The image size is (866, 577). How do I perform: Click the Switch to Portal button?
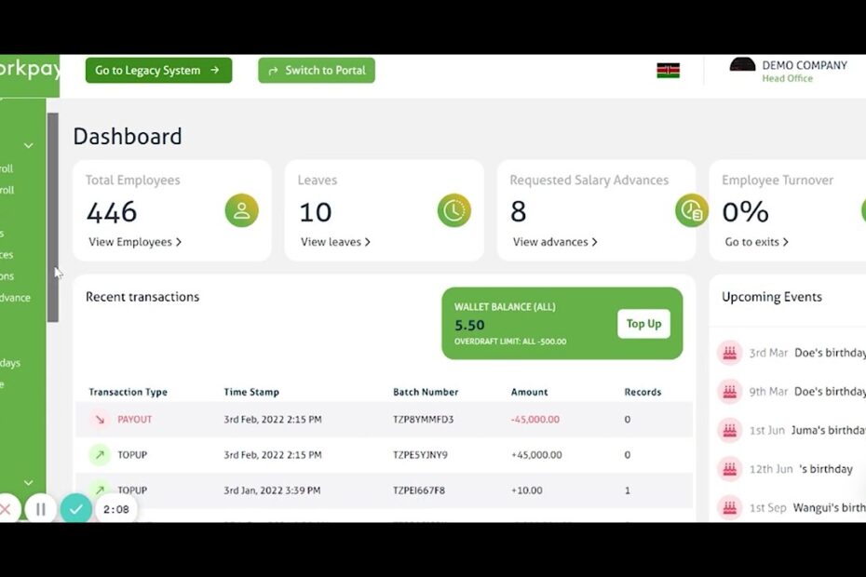point(317,71)
